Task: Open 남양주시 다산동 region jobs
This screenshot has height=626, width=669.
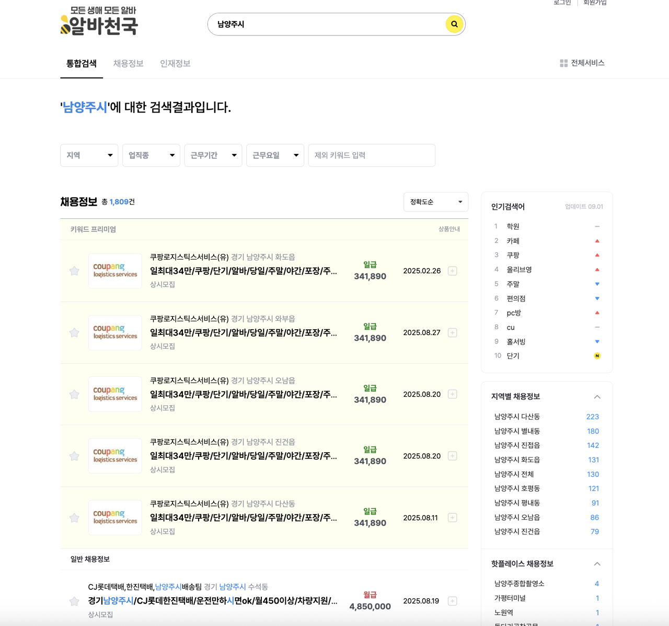Action: (x=517, y=417)
